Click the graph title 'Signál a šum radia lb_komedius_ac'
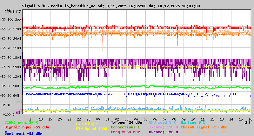This screenshot has height=136, width=254. pyautogui.click(x=59, y=6)
